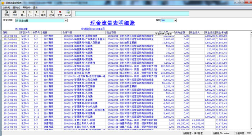Click the light blue text field in the toolbar
This screenshot has height=136, width=252.
(132, 14)
